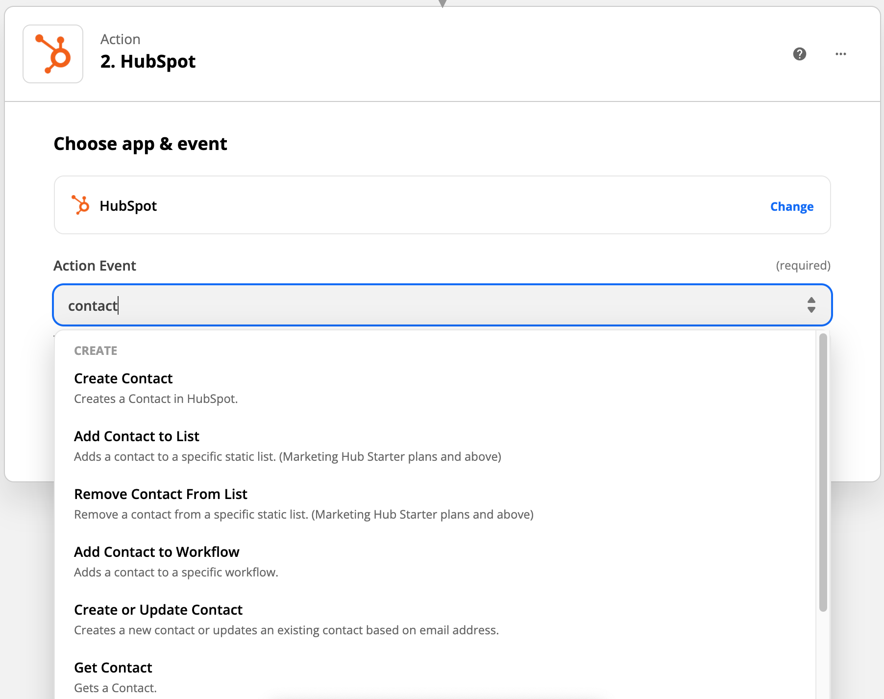Viewport: 884px width, 699px height.
Task: Click the CREATE section header
Action: point(96,351)
